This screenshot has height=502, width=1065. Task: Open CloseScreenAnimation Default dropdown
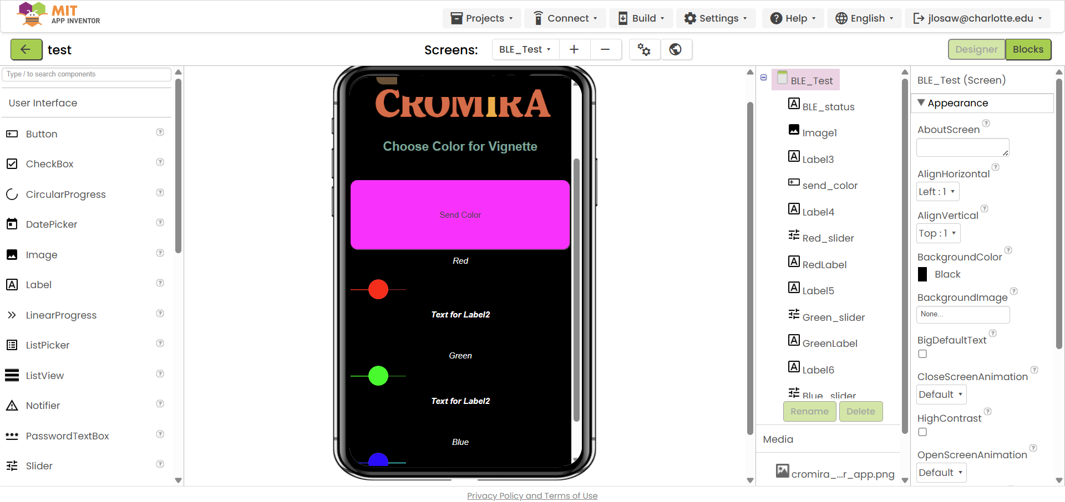pyautogui.click(x=941, y=395)
